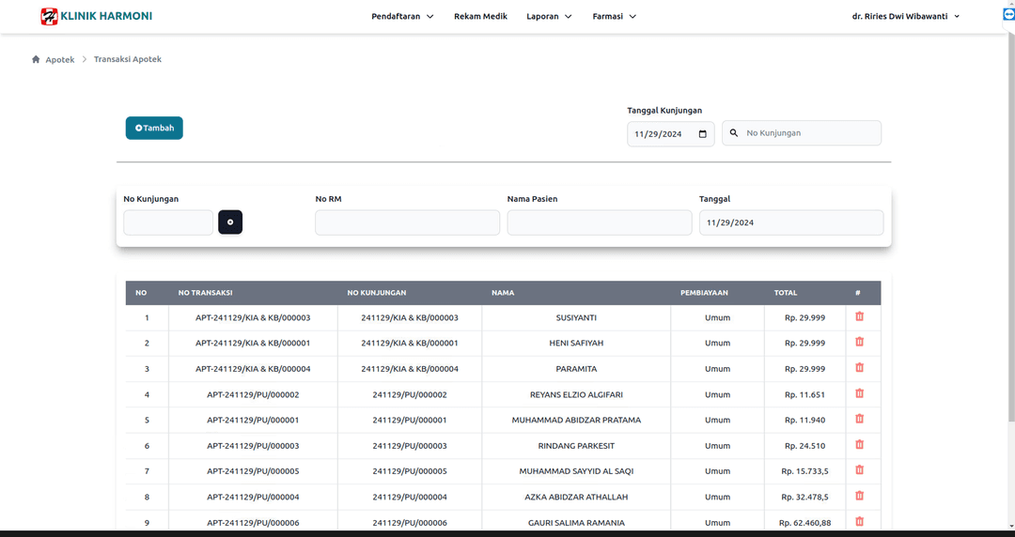
Task: Delete the MUHAMMAD SAYYID AL SAQI transaction
Action: pyautogui.click(x=860, y=469)
